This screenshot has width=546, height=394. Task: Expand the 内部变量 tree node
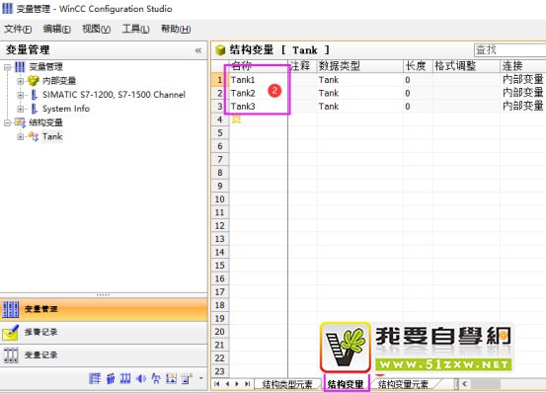coord(20,81)
